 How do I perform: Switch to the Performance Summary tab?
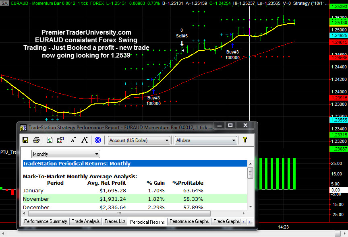pyautogui.click(x=46, y=221)
